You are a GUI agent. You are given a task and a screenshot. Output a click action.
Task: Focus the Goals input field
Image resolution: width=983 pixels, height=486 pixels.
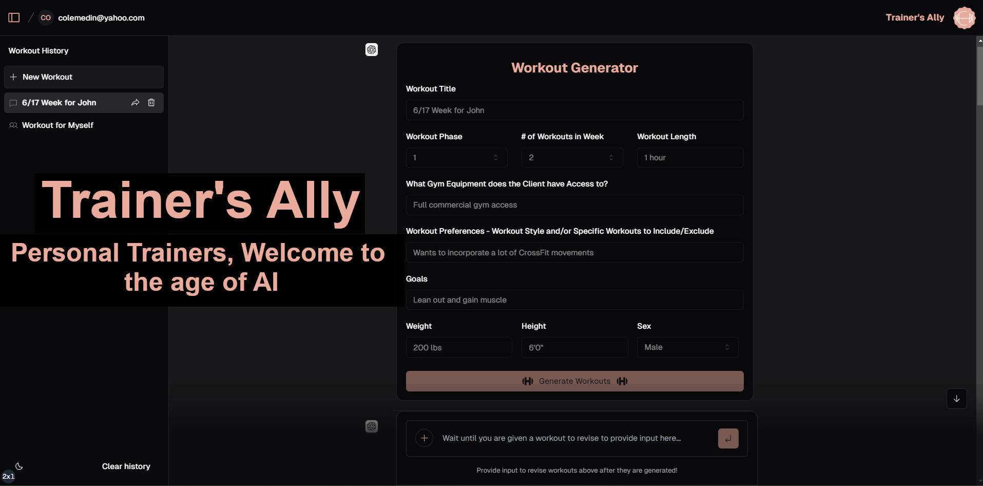pos(574,300)
